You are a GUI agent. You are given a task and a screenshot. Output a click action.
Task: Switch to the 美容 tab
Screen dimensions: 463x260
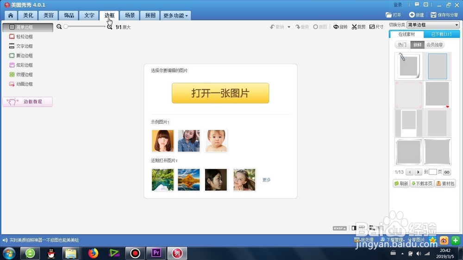pos(49,15)
